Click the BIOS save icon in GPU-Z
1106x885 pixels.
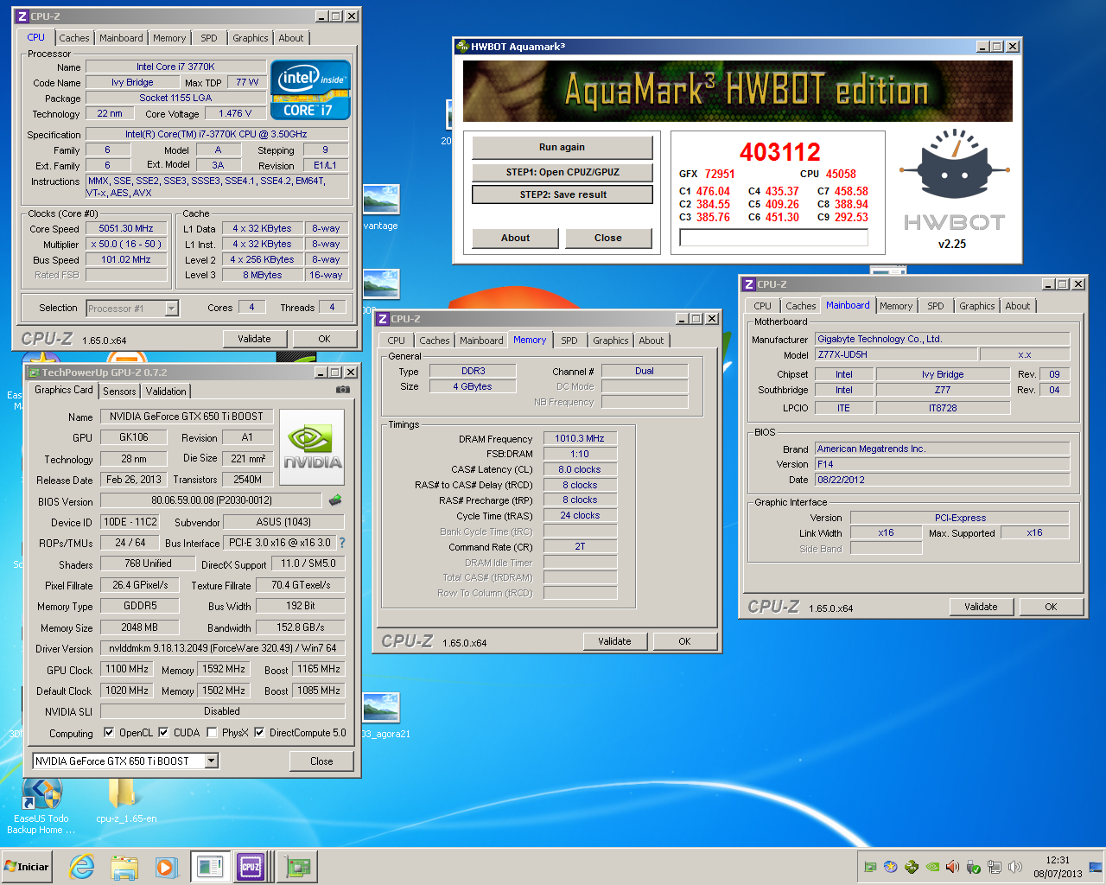coord(335,500)
